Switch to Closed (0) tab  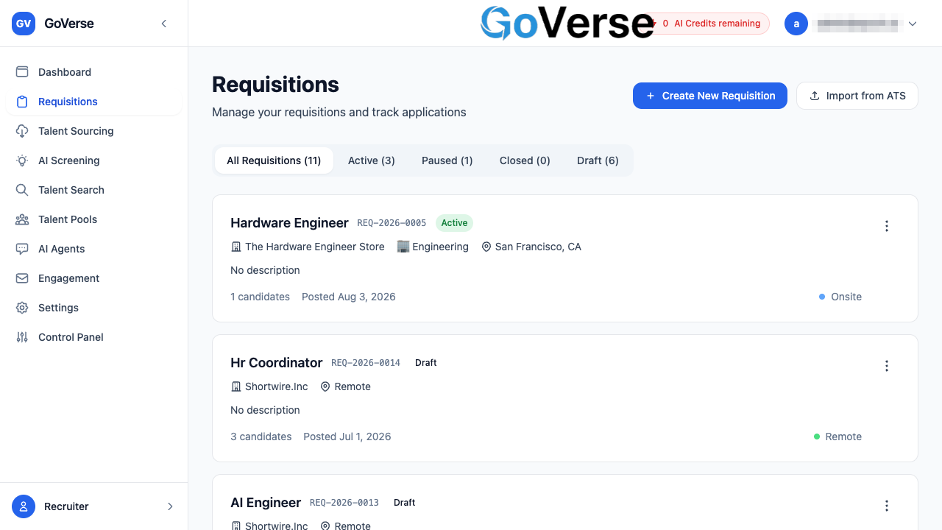click(525, 160)
